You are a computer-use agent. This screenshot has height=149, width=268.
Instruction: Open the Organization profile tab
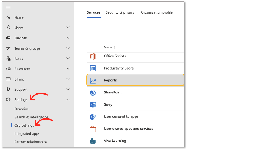(157, 12)
